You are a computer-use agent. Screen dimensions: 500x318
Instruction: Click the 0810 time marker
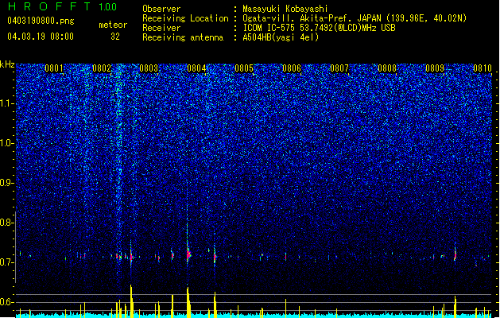pyautogui.click(x=483, y=68)
